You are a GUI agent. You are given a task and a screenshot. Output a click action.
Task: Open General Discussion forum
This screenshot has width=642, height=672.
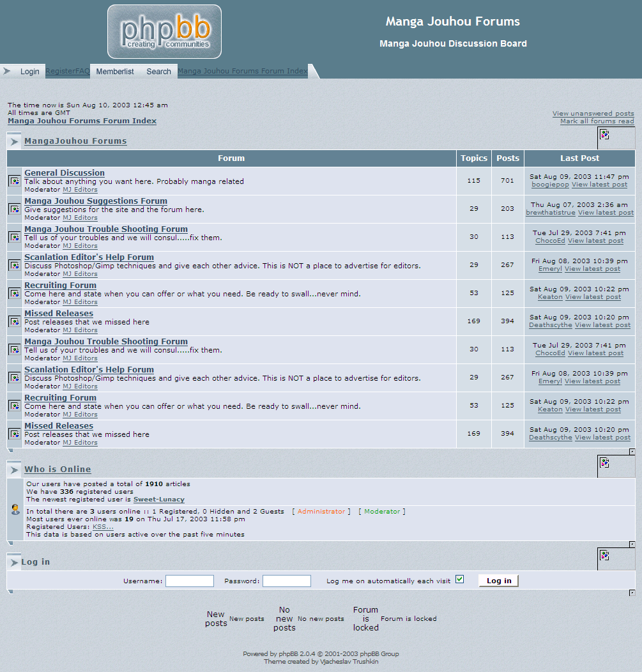pos(65,172)
